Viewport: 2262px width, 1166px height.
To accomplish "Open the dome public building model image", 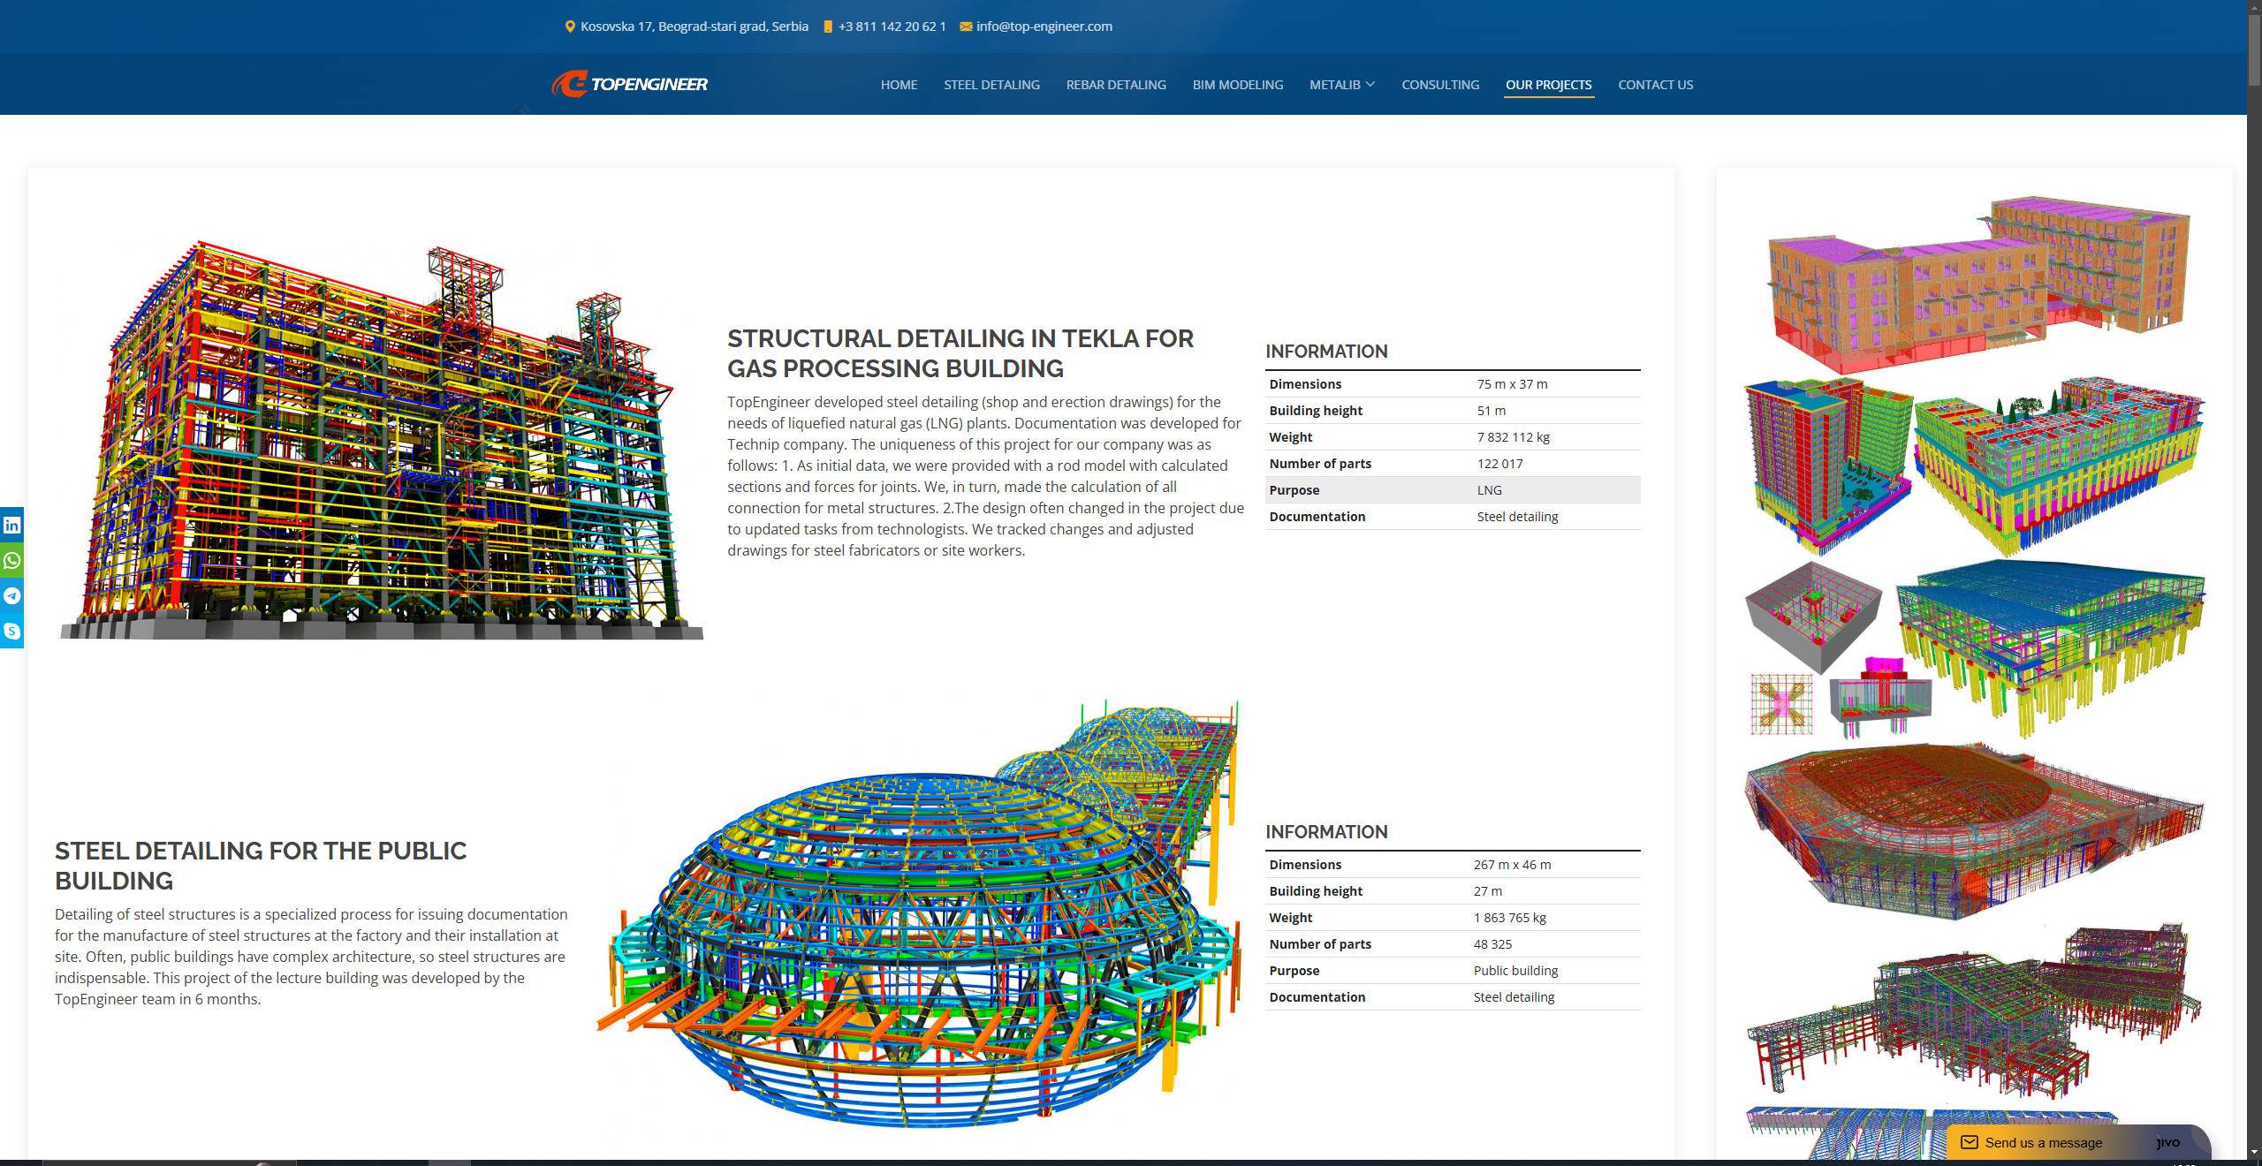I will 919,919.
